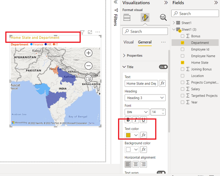Check the Bonus field checkbox

182,36
